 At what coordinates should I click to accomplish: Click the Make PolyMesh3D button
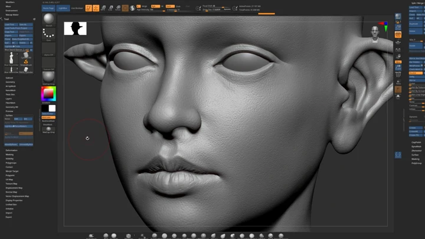click(x=22, y=39)
